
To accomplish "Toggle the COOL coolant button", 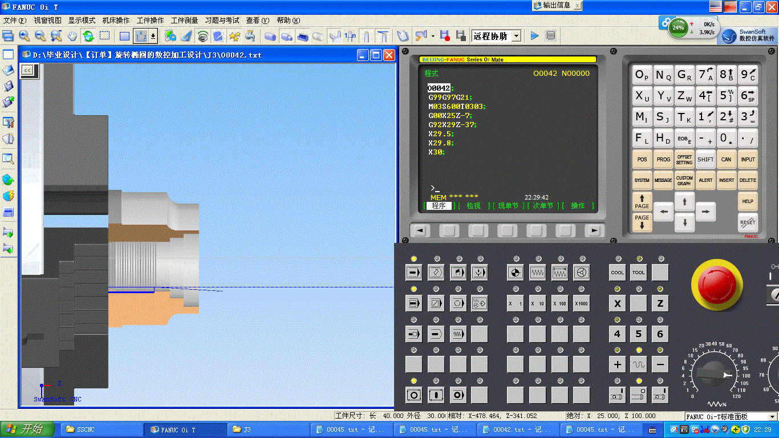I will coord(618,273).
